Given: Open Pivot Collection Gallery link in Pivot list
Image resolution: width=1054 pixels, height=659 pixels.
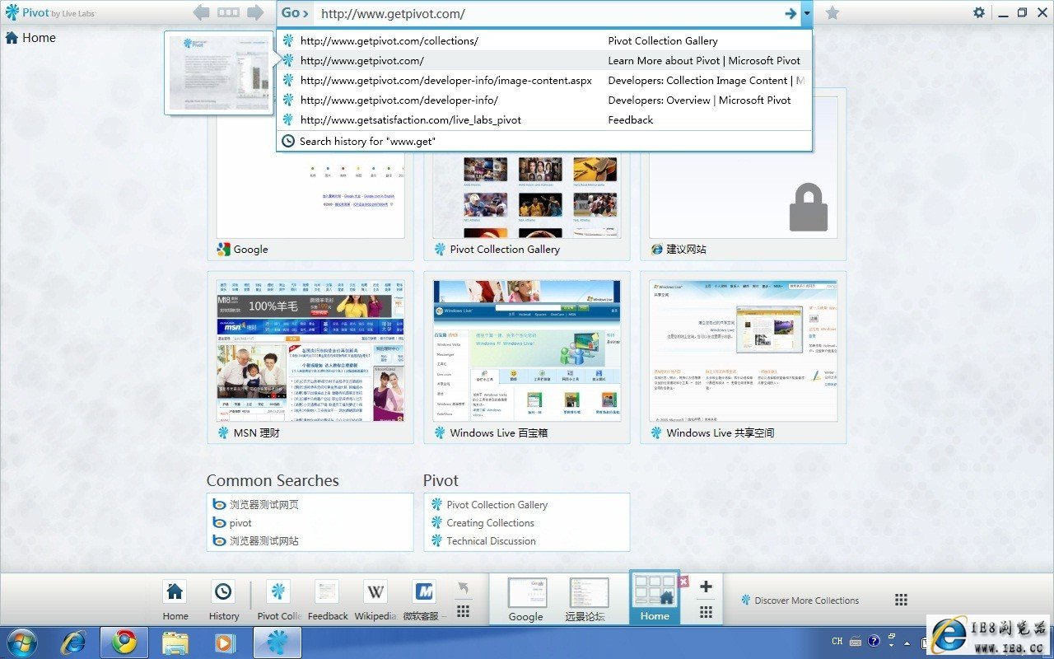Looking at the screenshot, I should click(x=497, y=505).
